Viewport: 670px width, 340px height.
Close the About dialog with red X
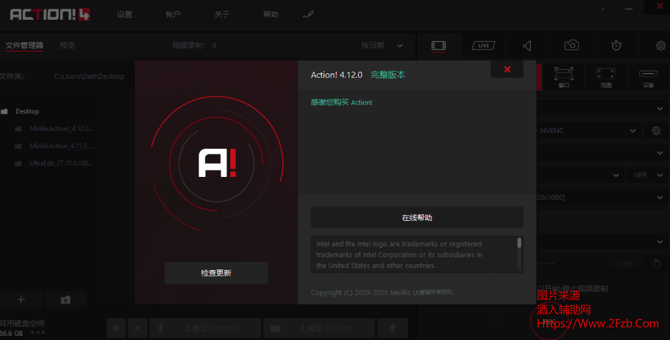click(507, 69)
